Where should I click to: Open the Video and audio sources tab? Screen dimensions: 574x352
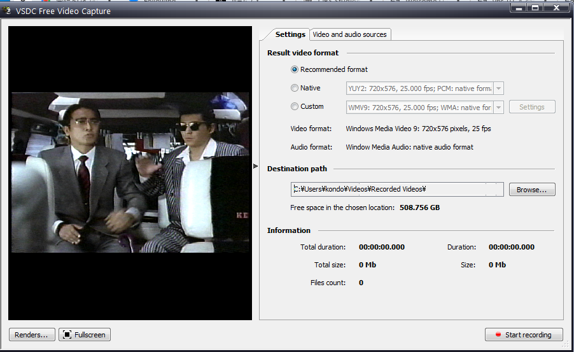[349, 34]
